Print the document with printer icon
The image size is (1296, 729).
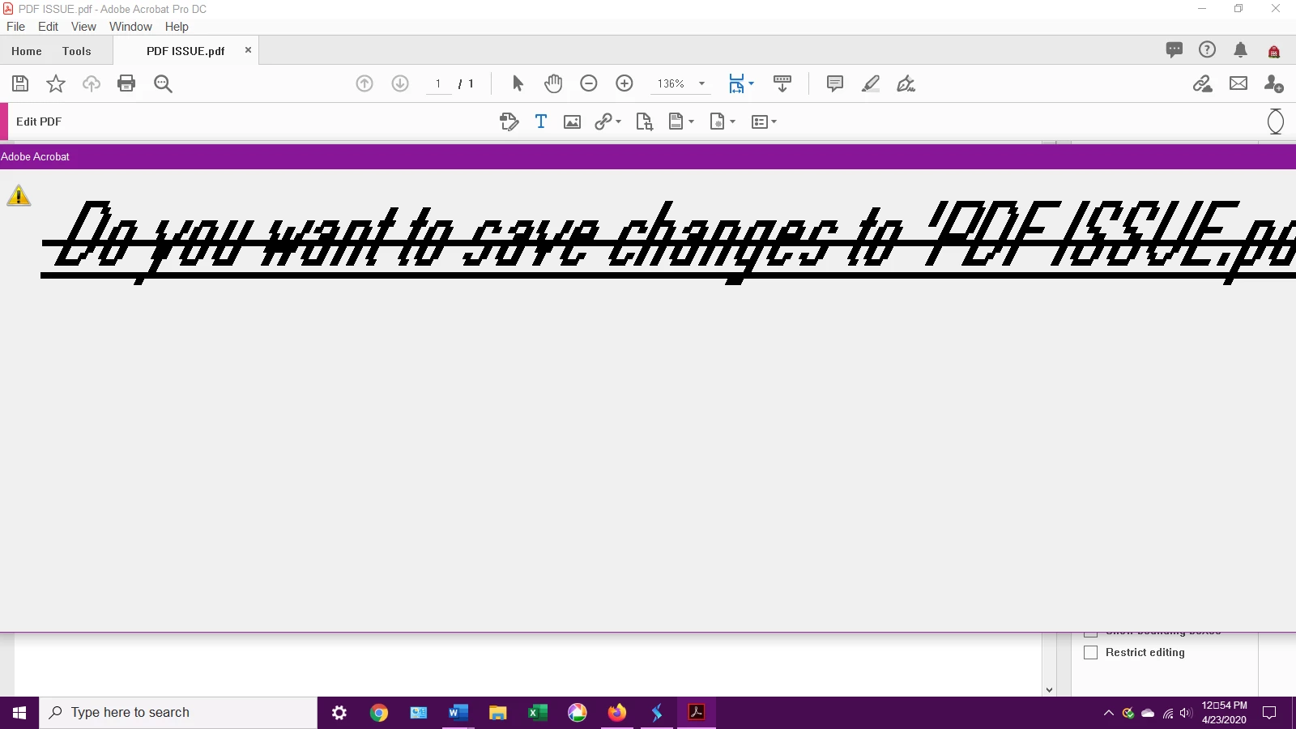coord(126,83)
